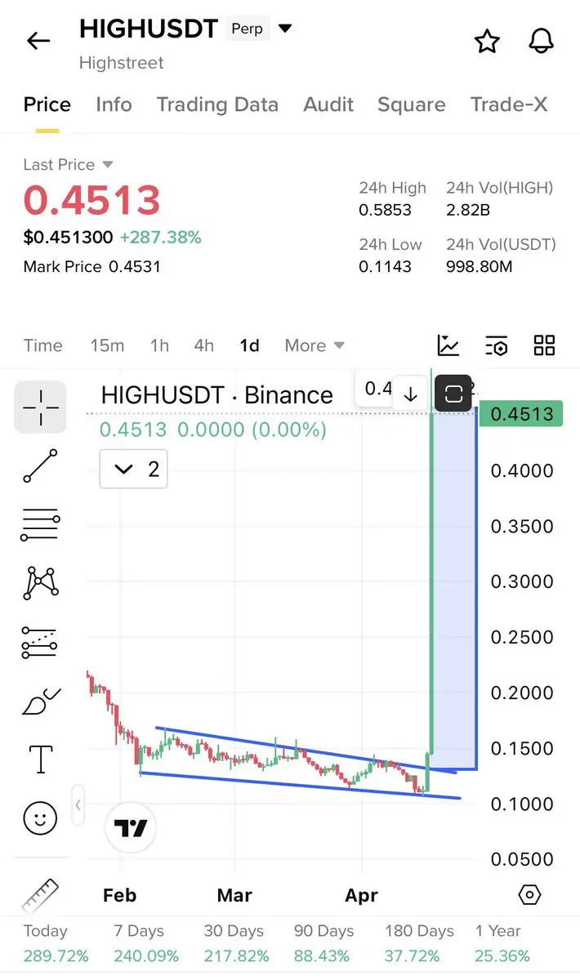Select the Fibonacci retracement lines tool

pyautogui.click(x=40, y=523)
